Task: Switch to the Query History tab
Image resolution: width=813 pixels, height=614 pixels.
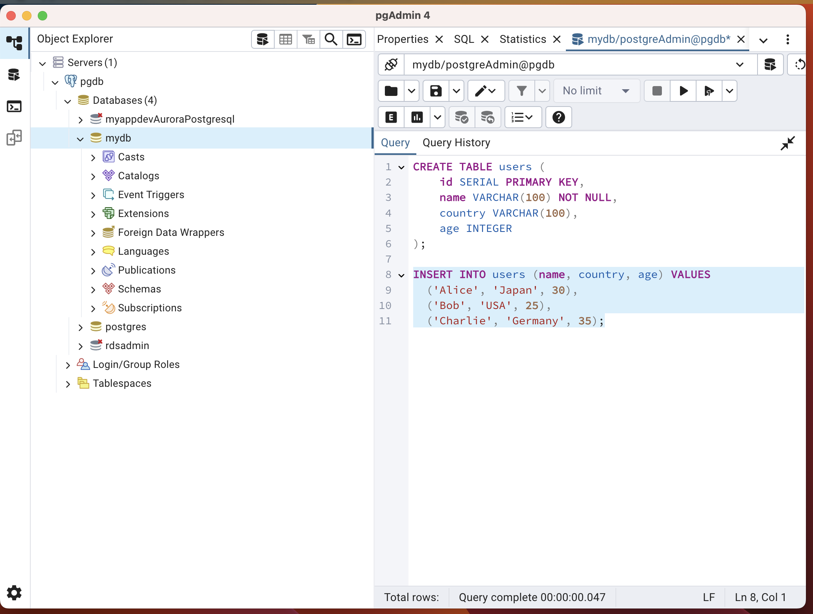Action: click(456, 143)
